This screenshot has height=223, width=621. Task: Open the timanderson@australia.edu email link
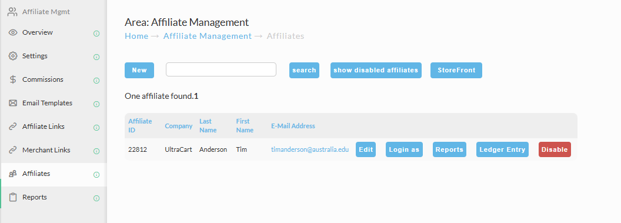[310, 149]
